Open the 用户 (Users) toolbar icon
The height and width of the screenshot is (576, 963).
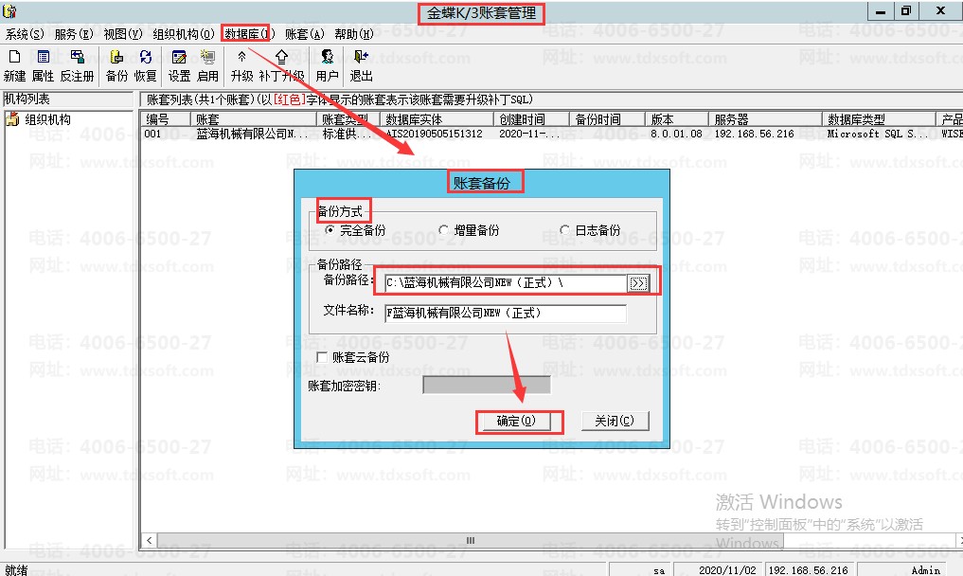[x=328, y=57]
